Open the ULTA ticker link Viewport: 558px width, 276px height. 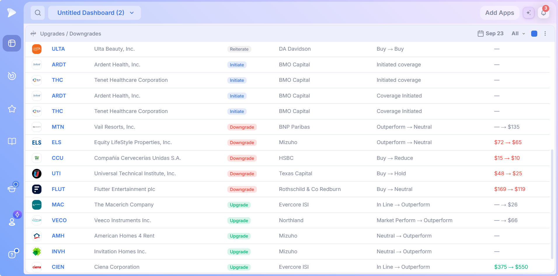[x=58, y=49]
